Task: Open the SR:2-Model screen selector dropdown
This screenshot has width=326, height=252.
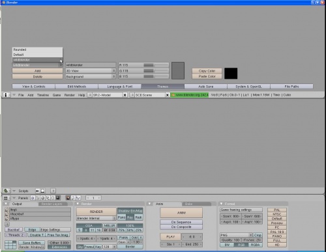Action: (89, 95)
